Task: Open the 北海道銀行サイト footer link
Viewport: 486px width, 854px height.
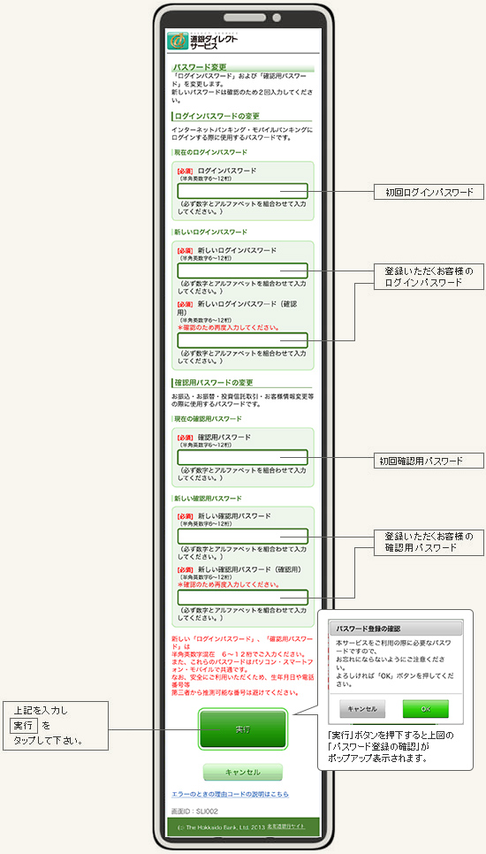Action: [x=285, y=827]
